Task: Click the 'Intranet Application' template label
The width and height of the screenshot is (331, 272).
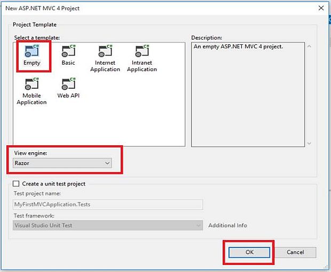Action: (x=142, y=66)
